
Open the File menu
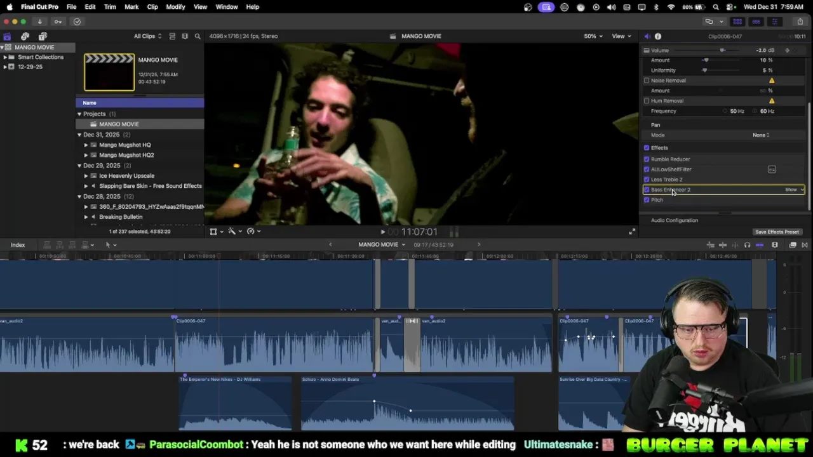(x=72, y=7)
